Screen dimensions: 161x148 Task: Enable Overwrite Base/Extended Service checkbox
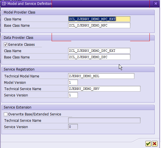[5, 114]
